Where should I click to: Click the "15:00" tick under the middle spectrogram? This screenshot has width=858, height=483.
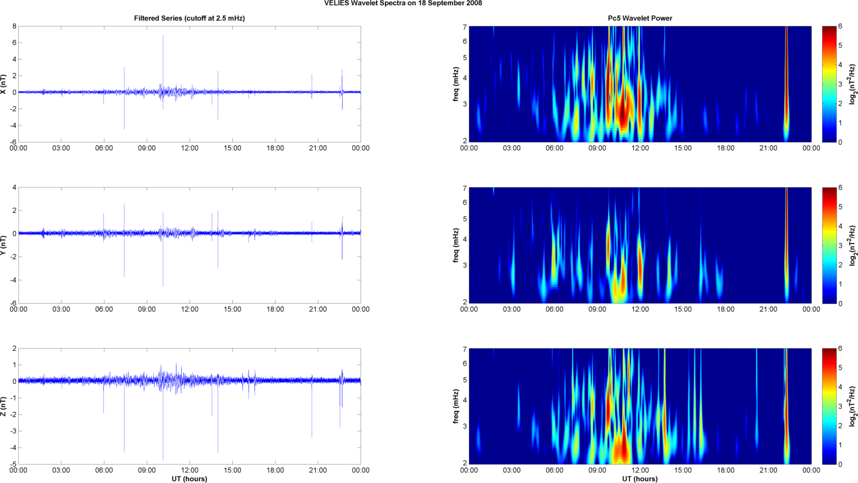click(x=683, y=309)
